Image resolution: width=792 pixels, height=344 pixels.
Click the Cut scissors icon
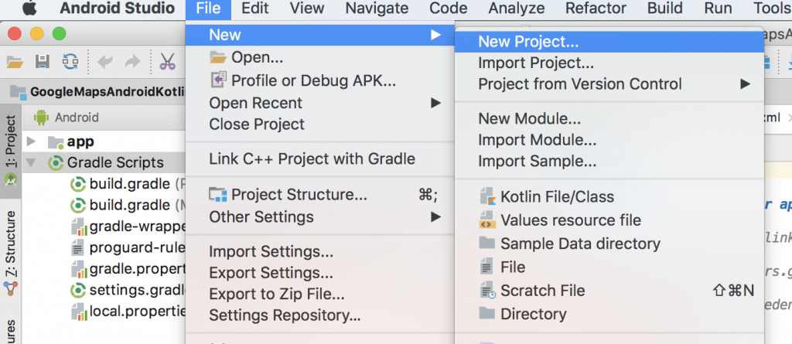tap(167, 62)
